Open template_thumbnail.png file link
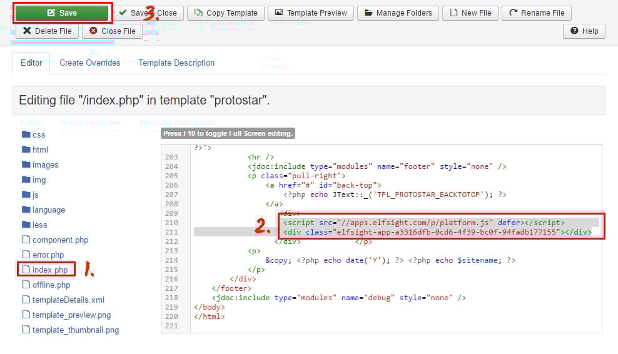 pos(76,330)
